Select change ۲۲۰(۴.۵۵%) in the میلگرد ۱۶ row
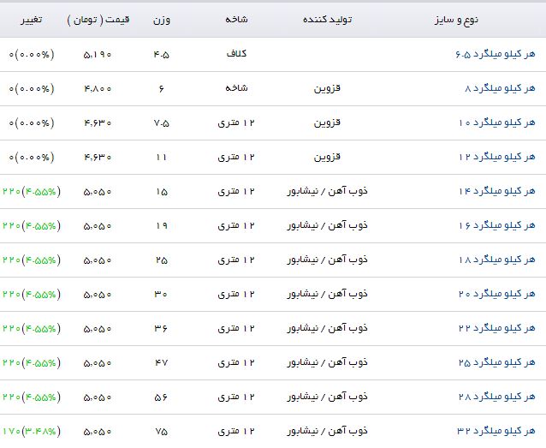The image size is (546, 448). tap(32, 225)
